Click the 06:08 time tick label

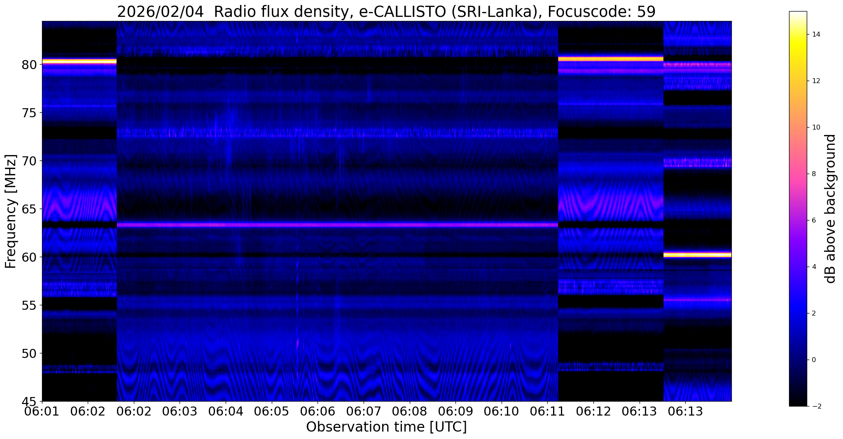click(x=409, y=411)
